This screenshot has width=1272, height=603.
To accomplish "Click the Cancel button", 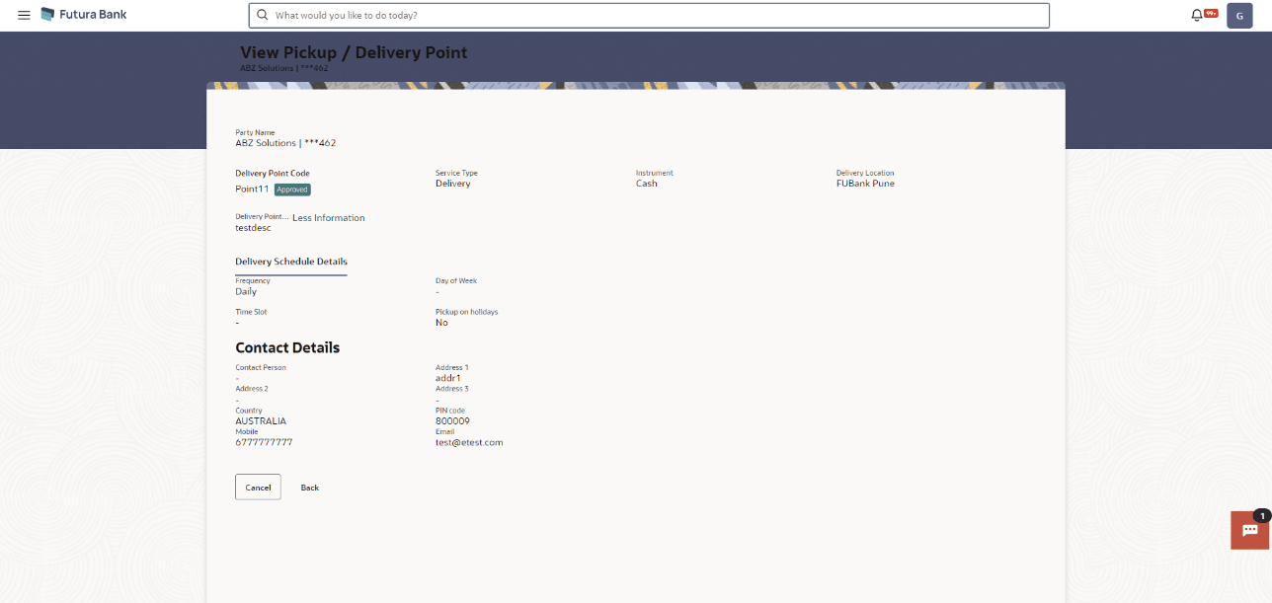I will [x=258, y=488].
